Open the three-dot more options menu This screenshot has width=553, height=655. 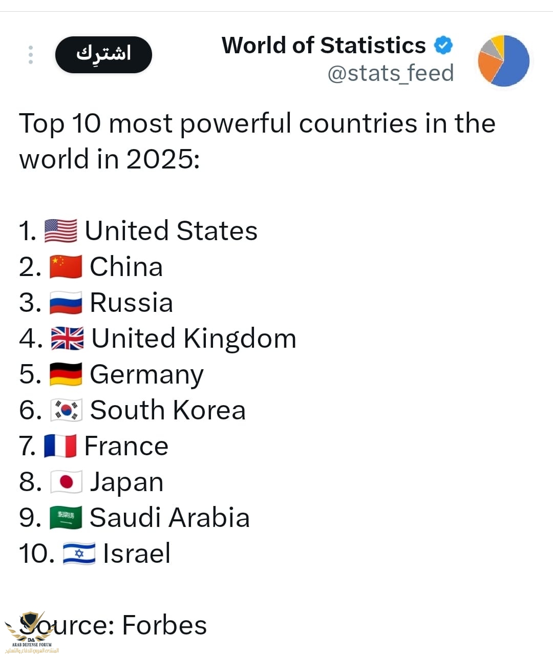pos(31,55)
